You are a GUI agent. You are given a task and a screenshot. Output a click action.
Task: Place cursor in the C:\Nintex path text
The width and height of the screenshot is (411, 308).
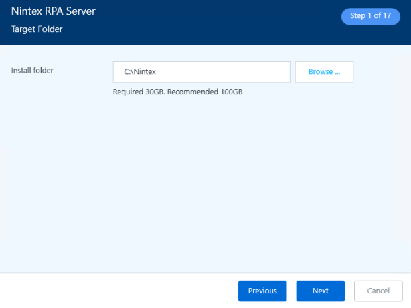click(x=140, y=72)
